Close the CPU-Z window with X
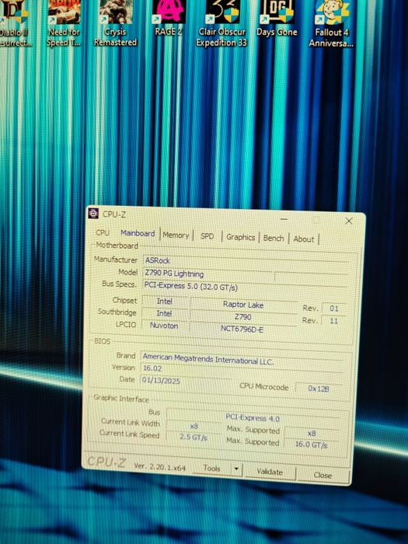Viewport: 408px width, 544px height. (349, 221)
